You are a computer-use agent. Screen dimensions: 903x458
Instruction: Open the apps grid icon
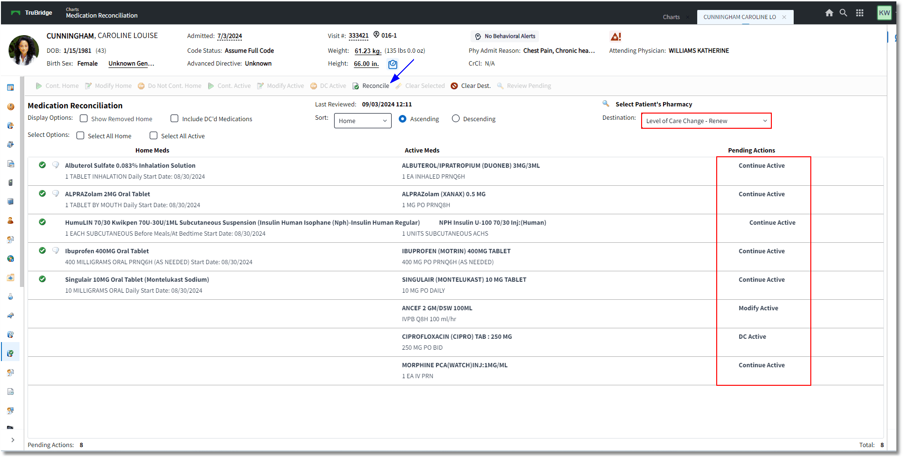point(860,13)
